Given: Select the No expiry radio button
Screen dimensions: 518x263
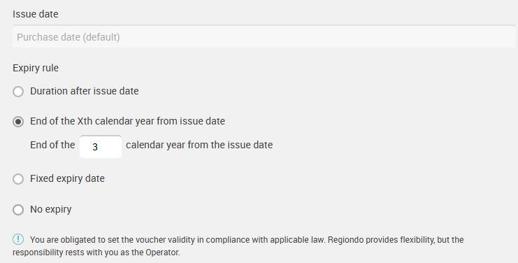Looking at the screenshot, I should tap(18, 210).
